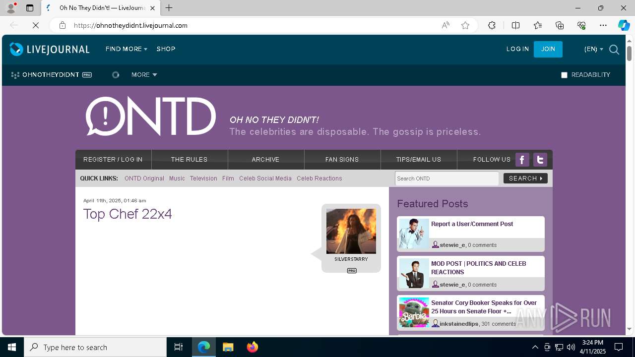Viewport: 635px width, 357px height.
Task: Open the notifications center on taskbar
Action: coord(619,347)
